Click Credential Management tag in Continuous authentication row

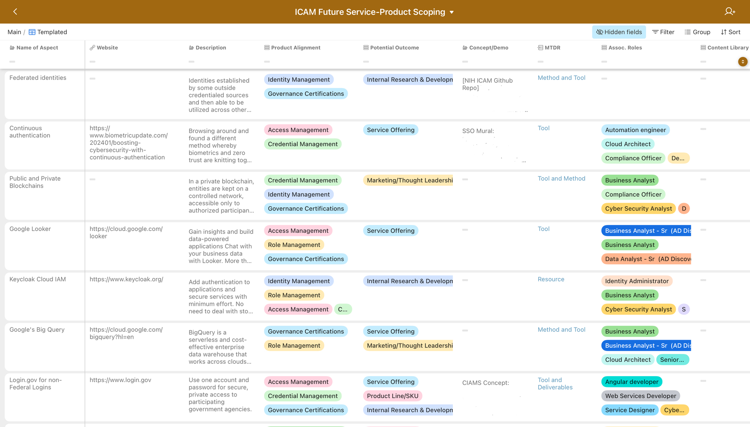click(303, 144)
